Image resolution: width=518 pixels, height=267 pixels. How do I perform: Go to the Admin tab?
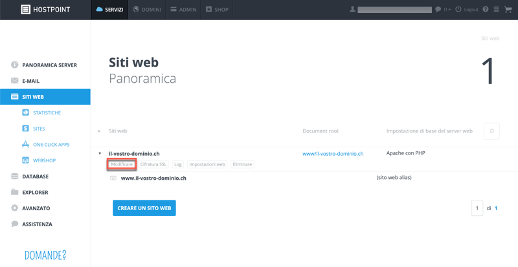pos(183,10)
